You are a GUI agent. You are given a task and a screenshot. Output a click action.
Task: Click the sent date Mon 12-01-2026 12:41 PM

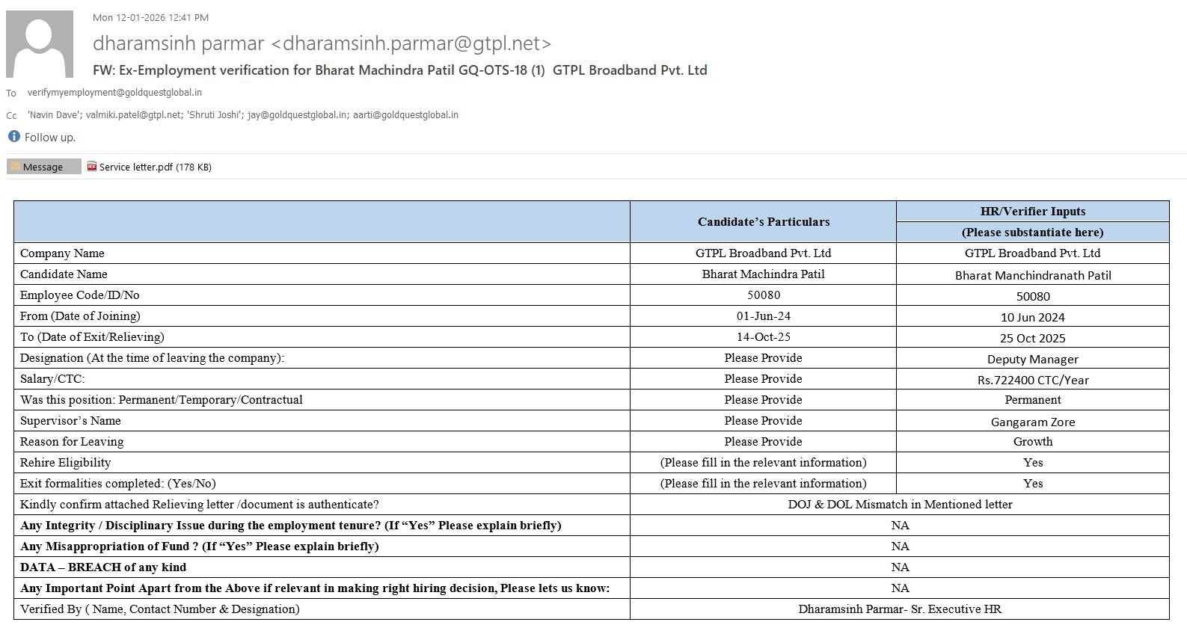(x=151, y=17)
